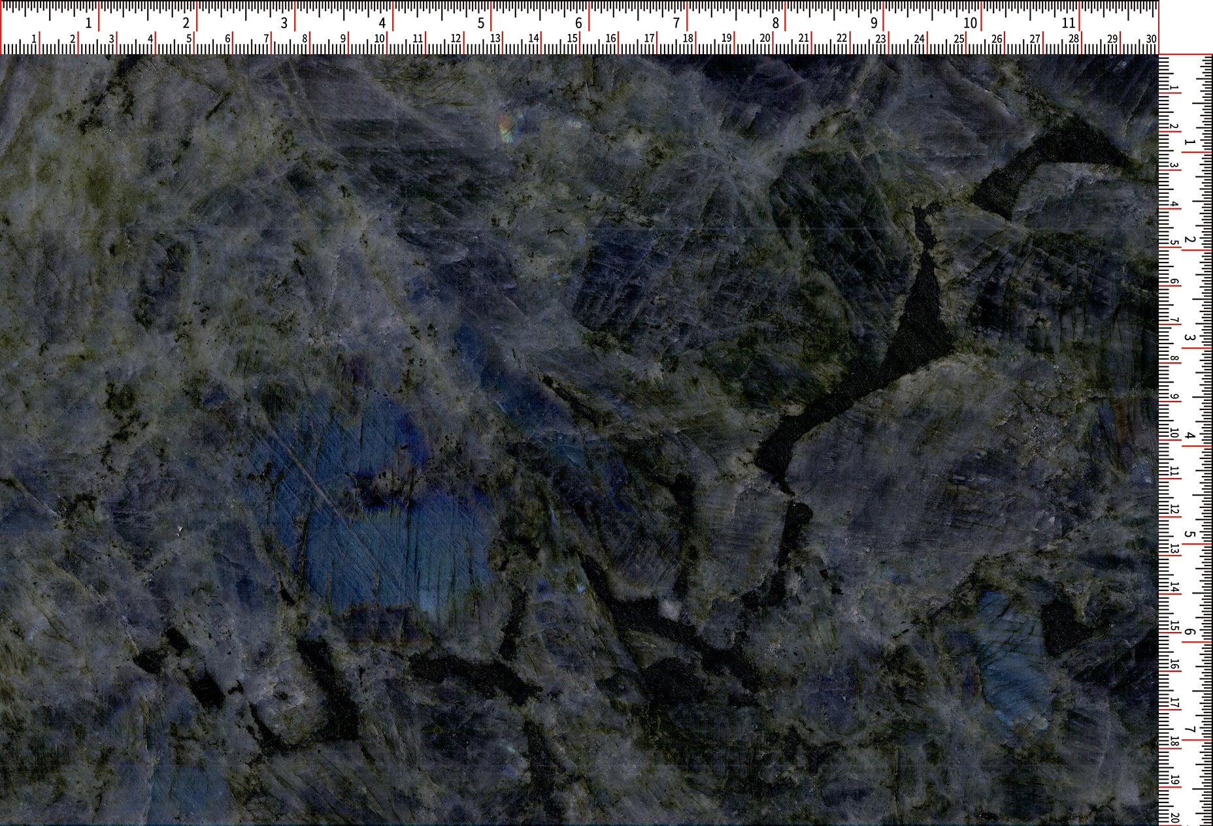Click the 5 cm label on right ruler
The height and width of the screenshot is (826, 1213).
pyautogui.click(x=1174, y=244)
